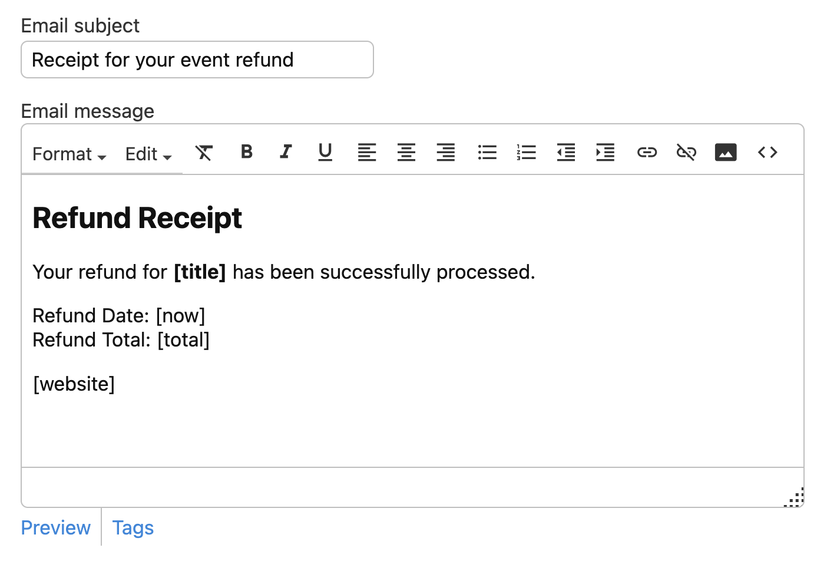Toggle italic formatting
827x561 pixels.
(x=286, y=152)
